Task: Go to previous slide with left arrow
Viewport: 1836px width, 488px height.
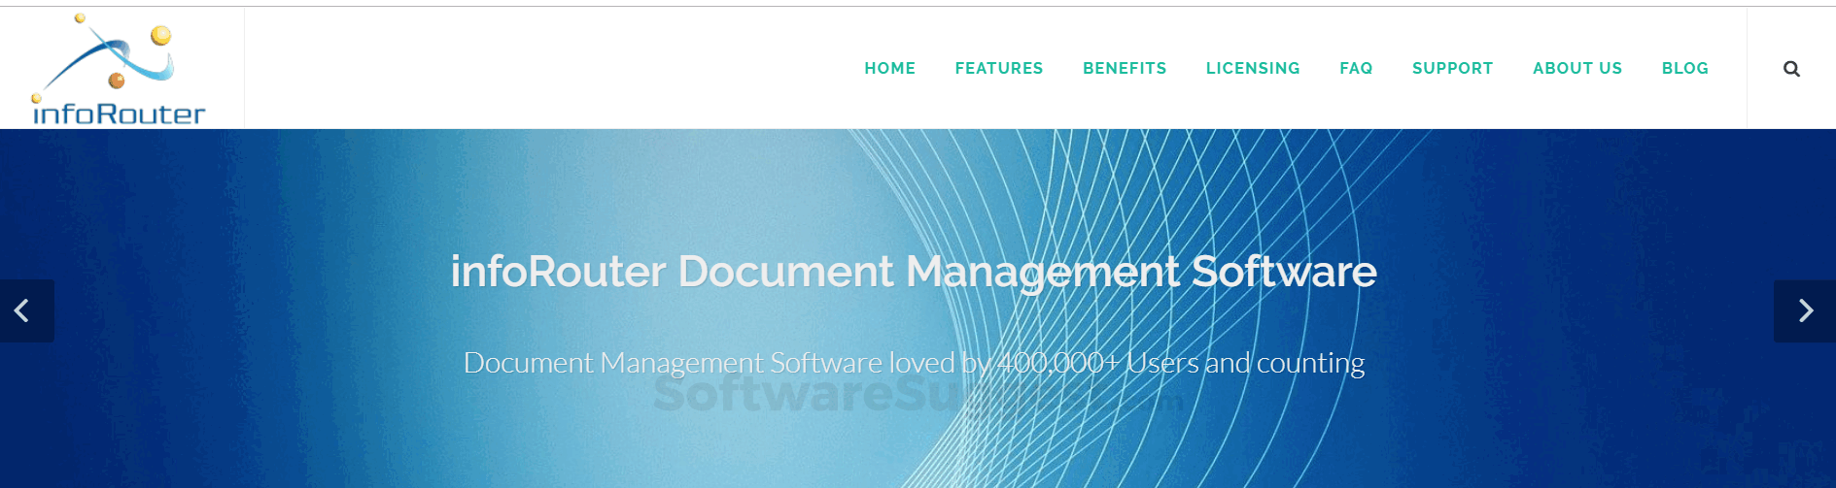Action: pos(23,310)
